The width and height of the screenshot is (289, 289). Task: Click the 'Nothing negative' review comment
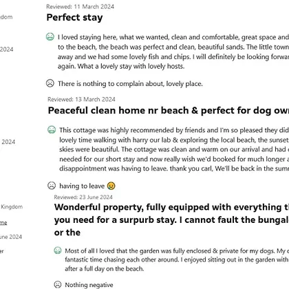(89, 285)
